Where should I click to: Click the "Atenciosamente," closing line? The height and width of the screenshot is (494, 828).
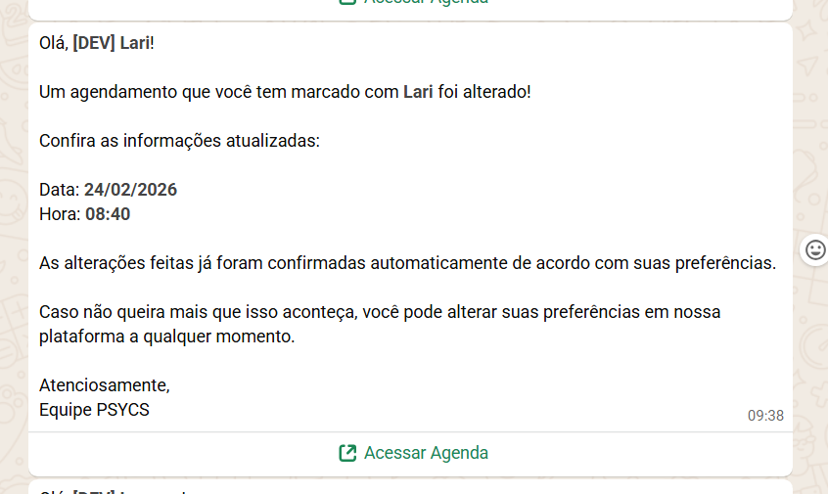click(104, 385)
